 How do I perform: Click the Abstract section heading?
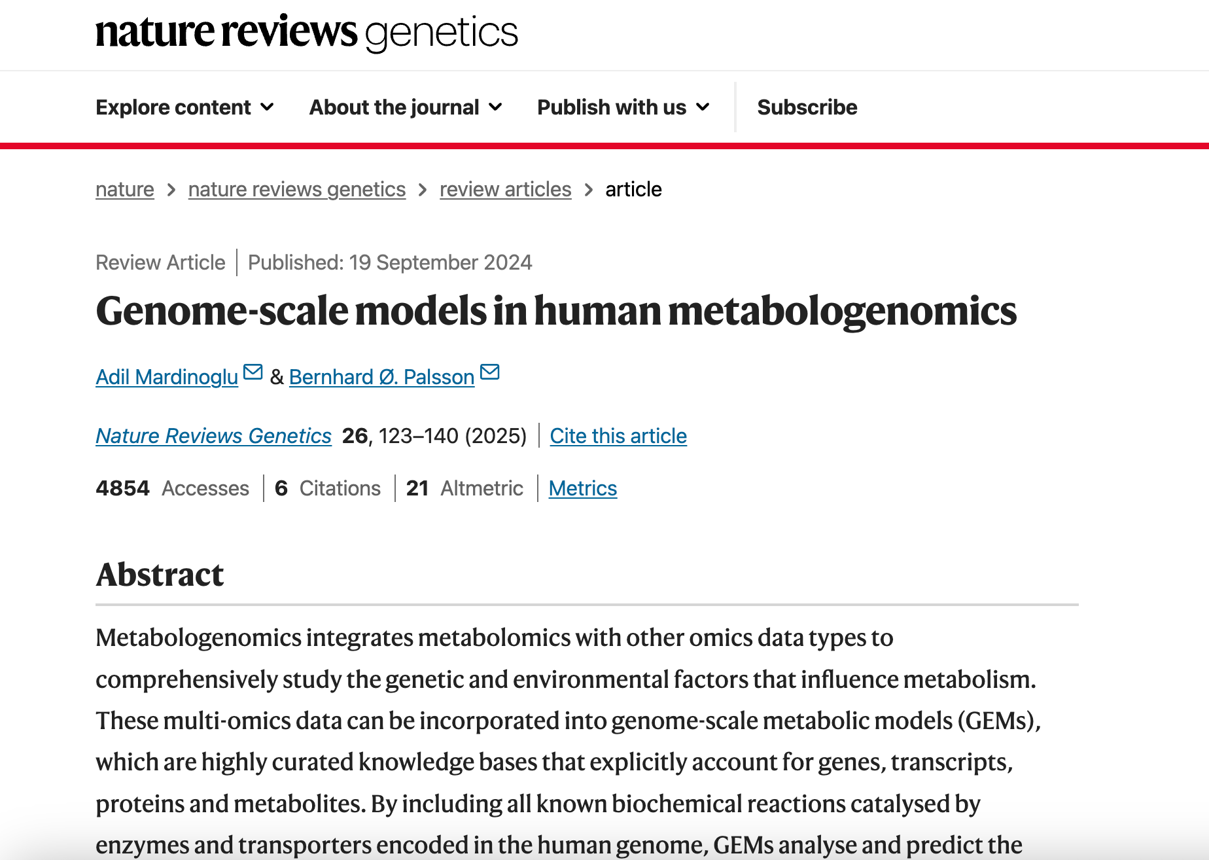click(x=160, y=575)
